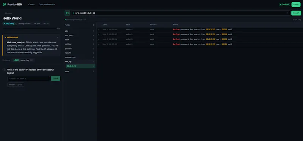The height and width of the screenshot is (141, 303).
Task: Click the task 1 number badge
Action: 4,70
